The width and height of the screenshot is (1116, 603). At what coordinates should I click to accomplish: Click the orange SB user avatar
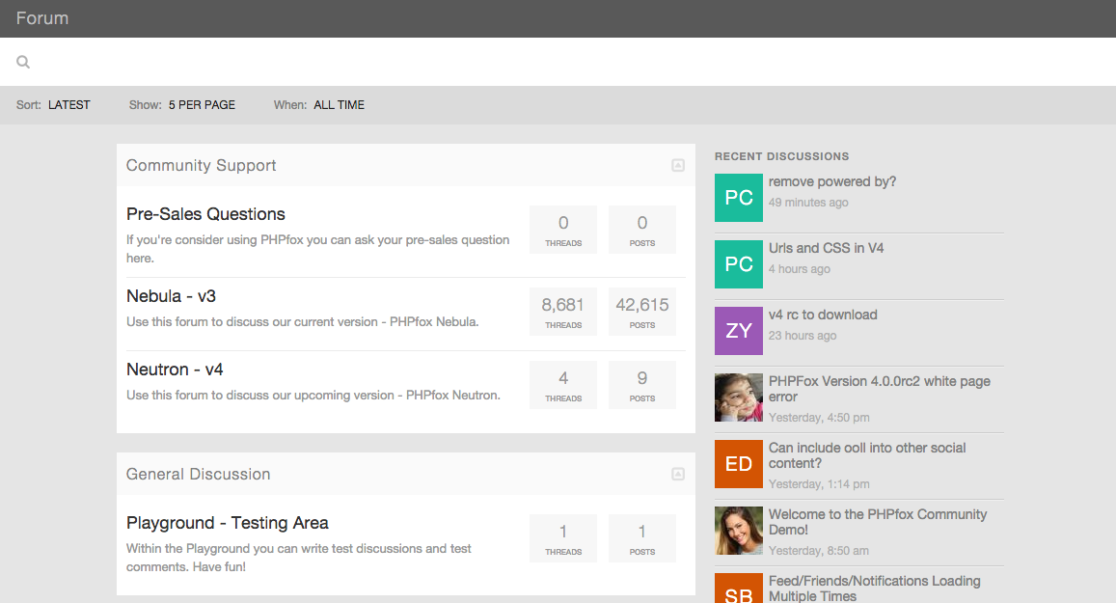tap(738, 590)
